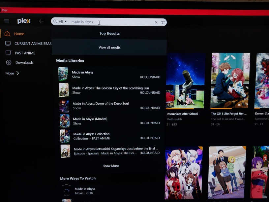
Task: Click the Demon Sla... title text
Action: (x=262, y=114)
